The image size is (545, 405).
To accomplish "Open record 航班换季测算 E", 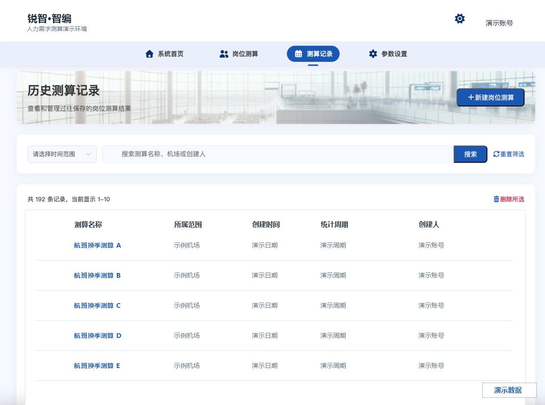I will click(x=97, y=365).
